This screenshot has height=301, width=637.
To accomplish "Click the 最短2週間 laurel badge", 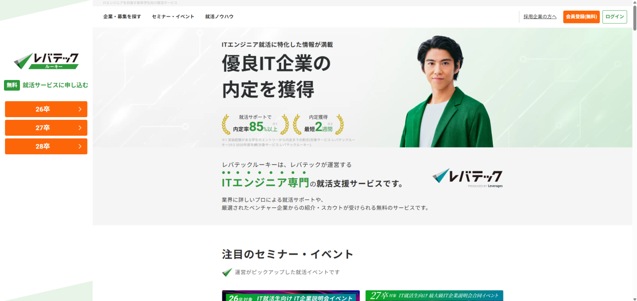I will click(x=318, y=124).
